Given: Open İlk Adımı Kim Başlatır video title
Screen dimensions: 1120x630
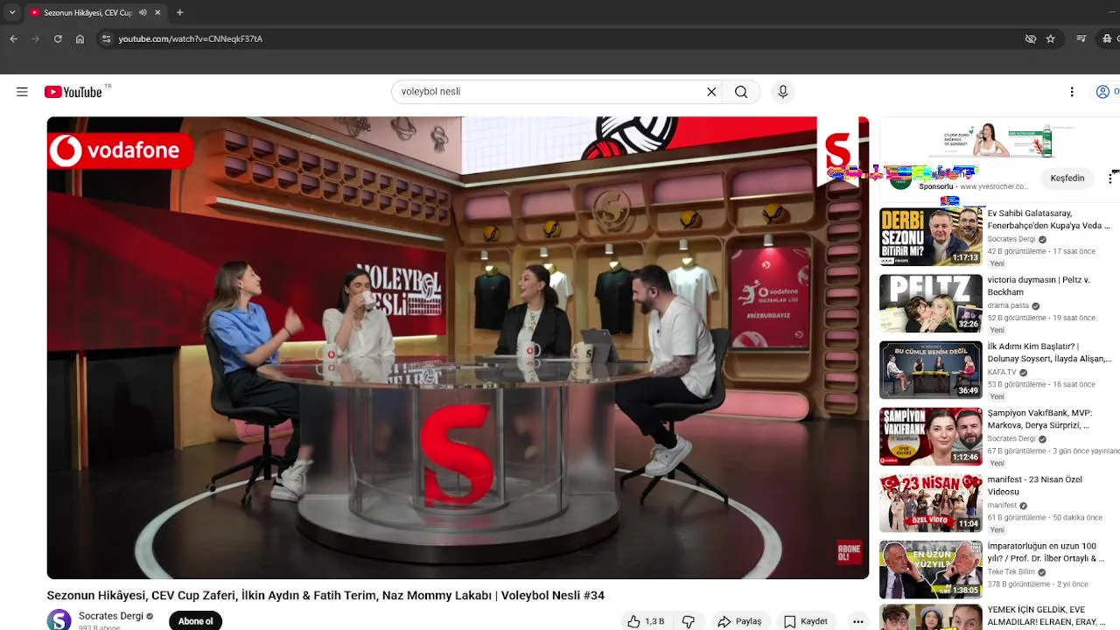Looking at the screenshot, I should click(1049, 353).
